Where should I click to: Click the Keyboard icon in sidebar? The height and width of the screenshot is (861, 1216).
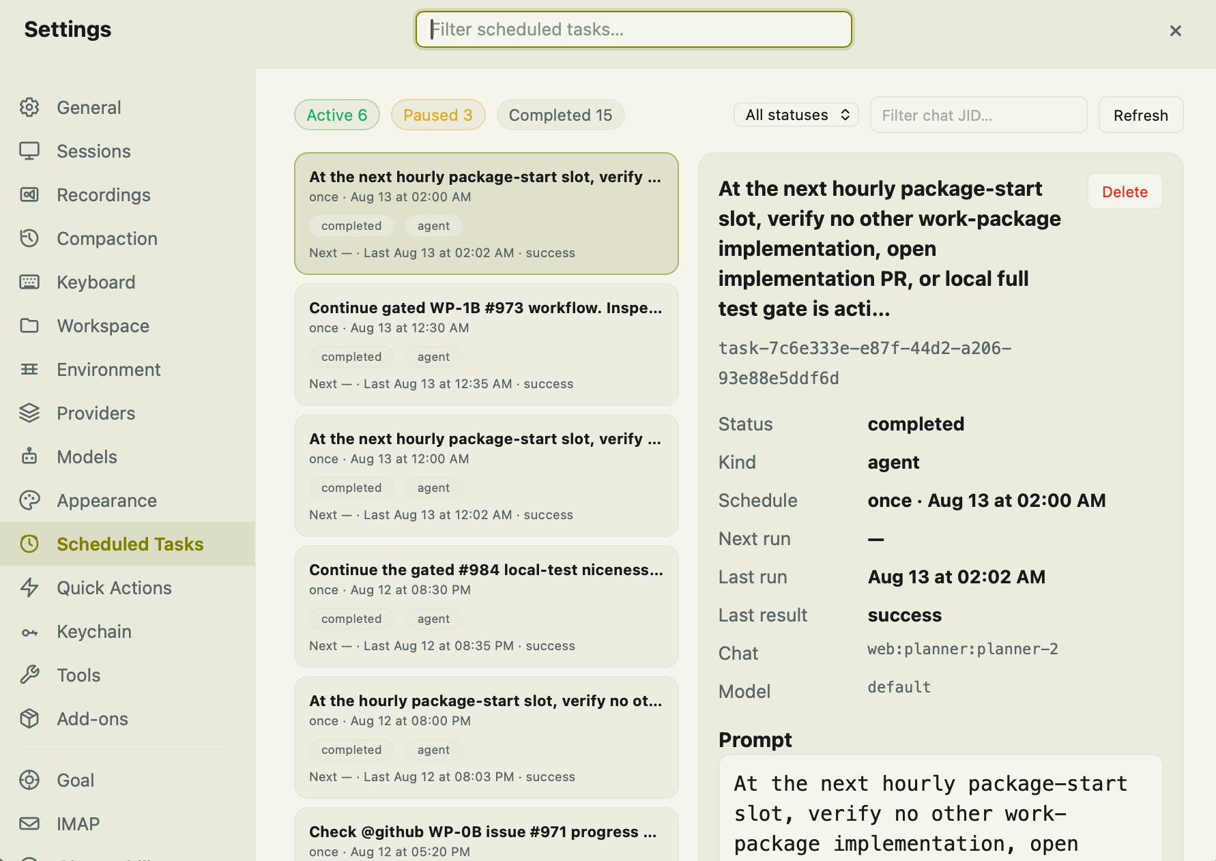(x=29, y=282)
